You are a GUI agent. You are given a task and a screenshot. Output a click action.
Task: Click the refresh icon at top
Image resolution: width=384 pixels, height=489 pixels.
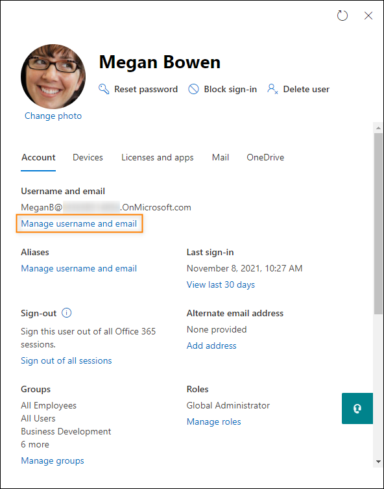342,16
